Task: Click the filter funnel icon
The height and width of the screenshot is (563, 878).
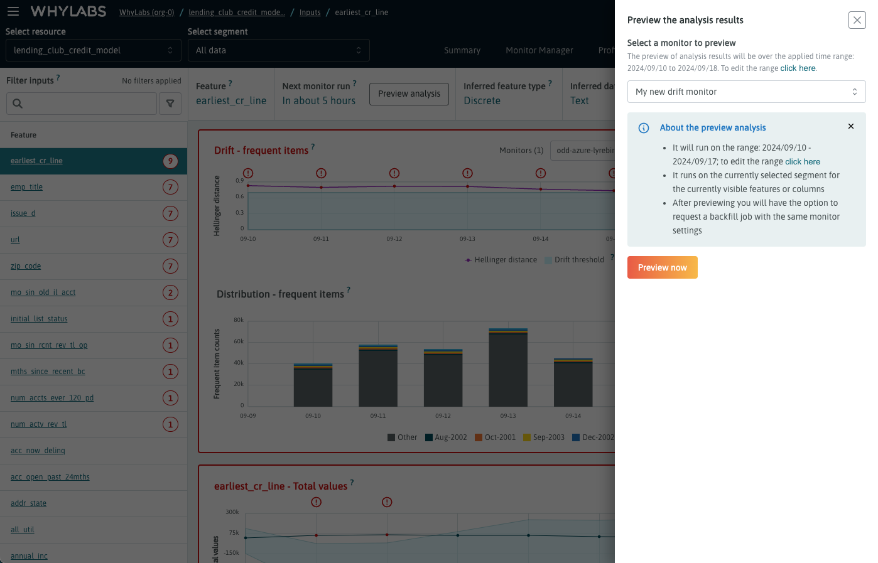Action: [x=170, y=104]
